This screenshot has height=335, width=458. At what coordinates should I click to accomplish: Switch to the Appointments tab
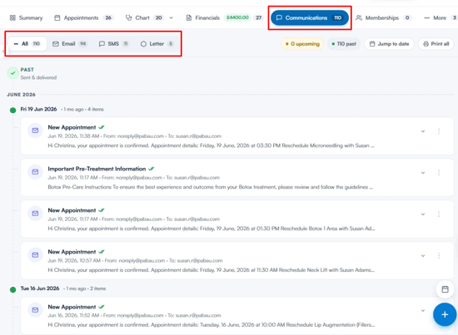click(x=84, y=17)
